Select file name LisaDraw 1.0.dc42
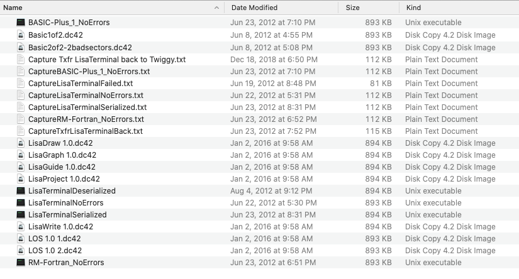 60,143
